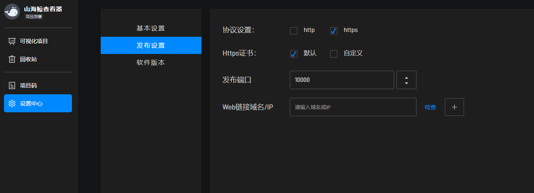Image resolution: width=534 pixels, height=193 pixels.
Task: Click the 项目码 document icon
Action: (12, 86)
